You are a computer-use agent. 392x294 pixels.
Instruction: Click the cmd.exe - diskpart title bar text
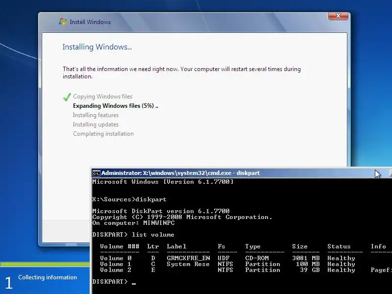[x=180, y=173]
